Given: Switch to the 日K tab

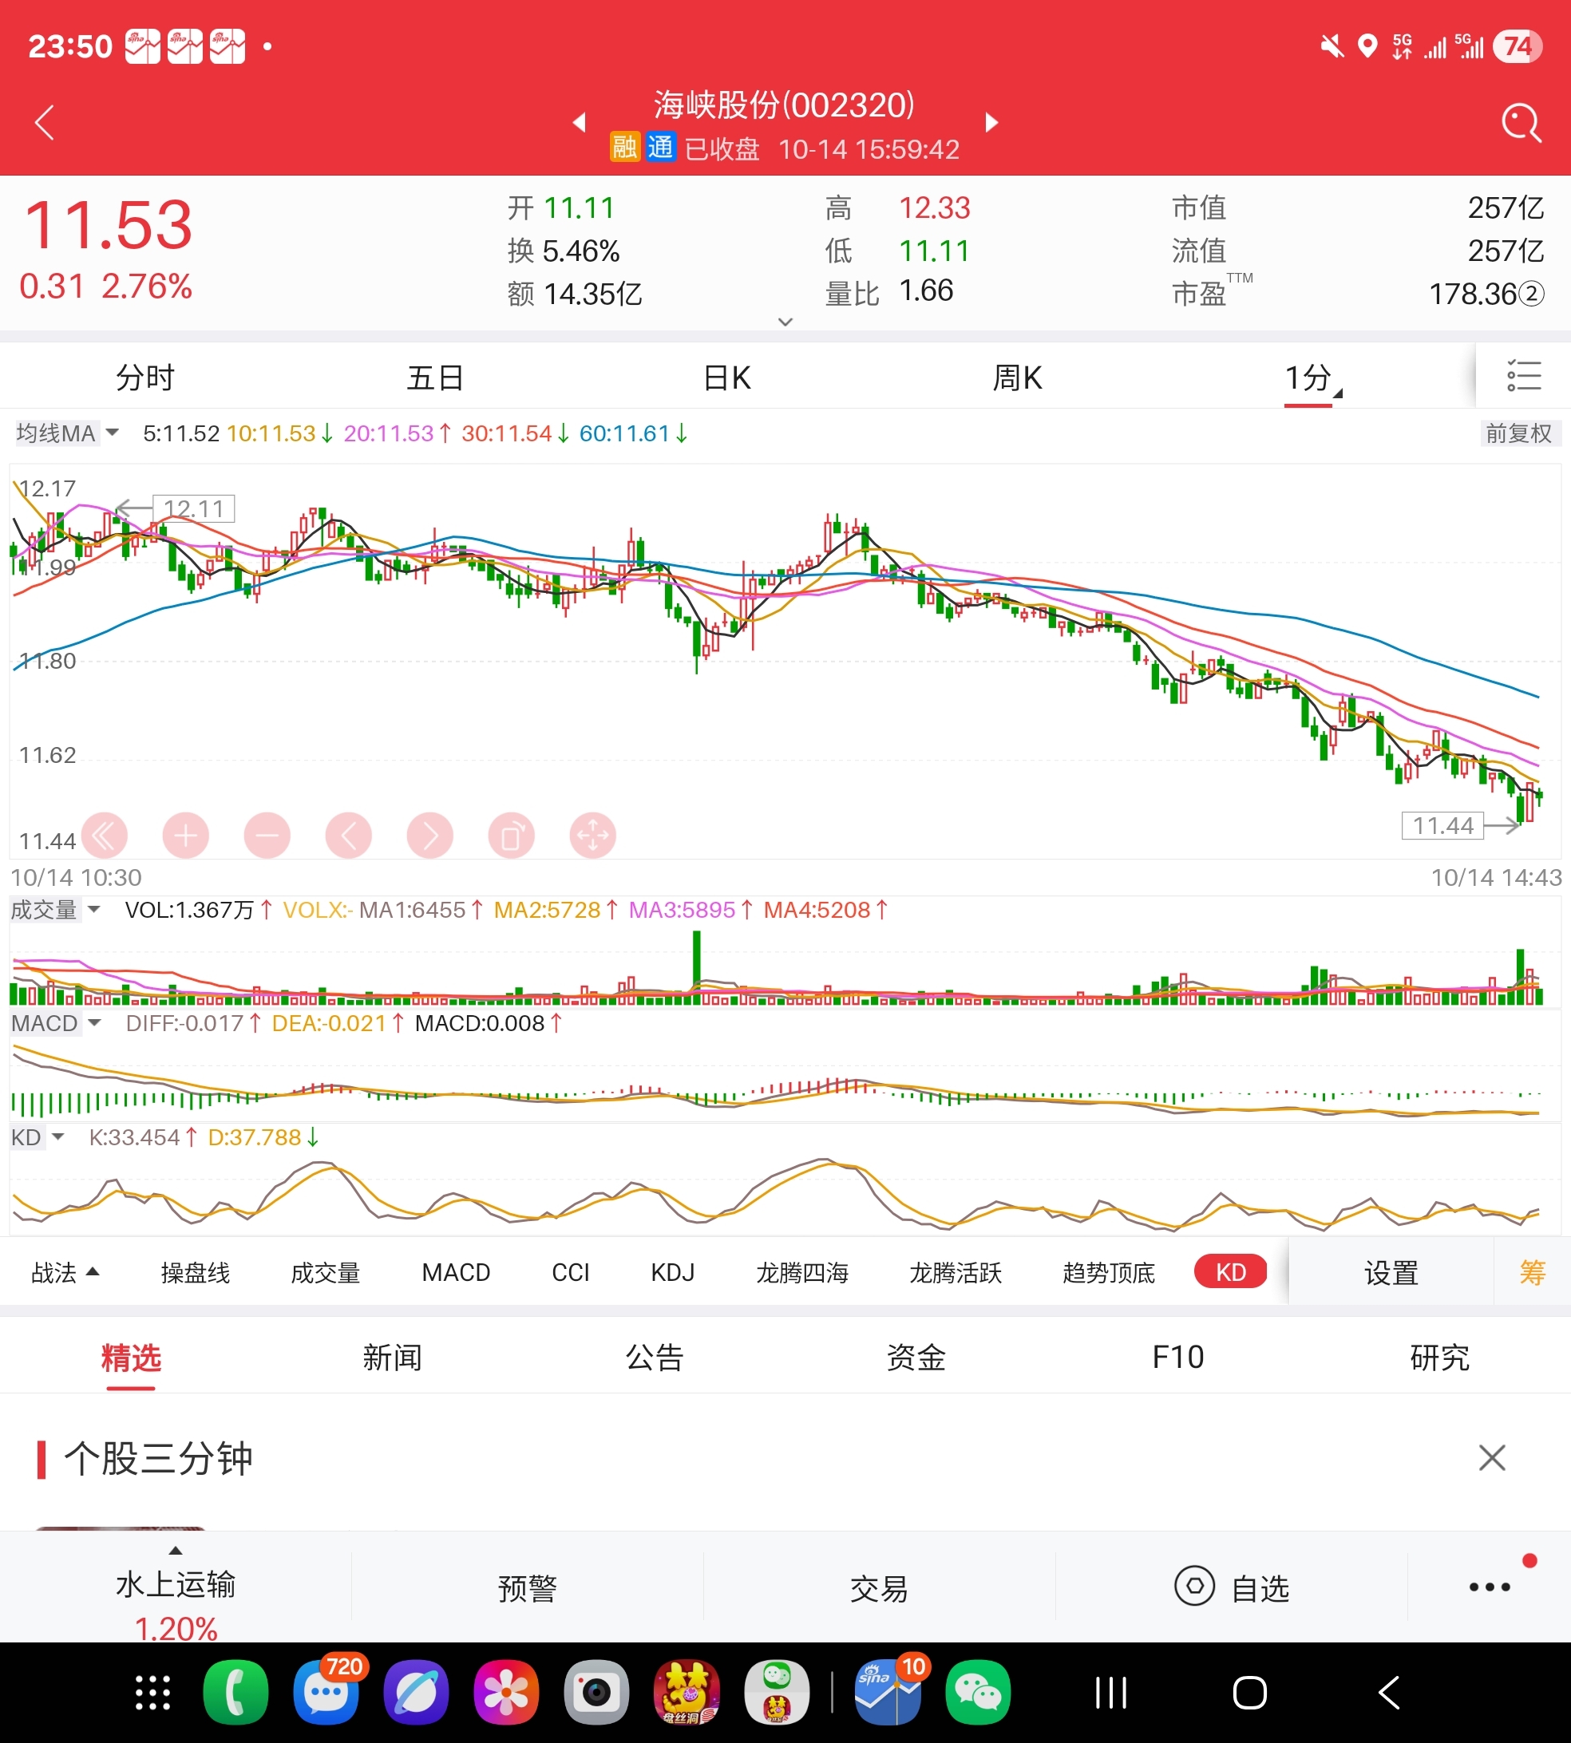Looking at the screenshot, I should click(x=726, y=378).
